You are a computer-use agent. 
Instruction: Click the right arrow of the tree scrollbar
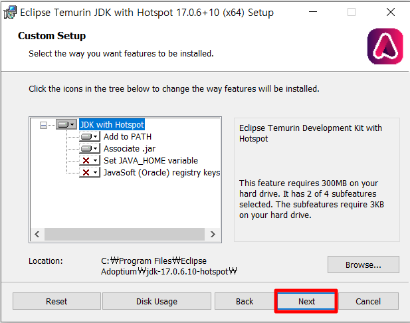pyautogui.click(x=213, y=234)
